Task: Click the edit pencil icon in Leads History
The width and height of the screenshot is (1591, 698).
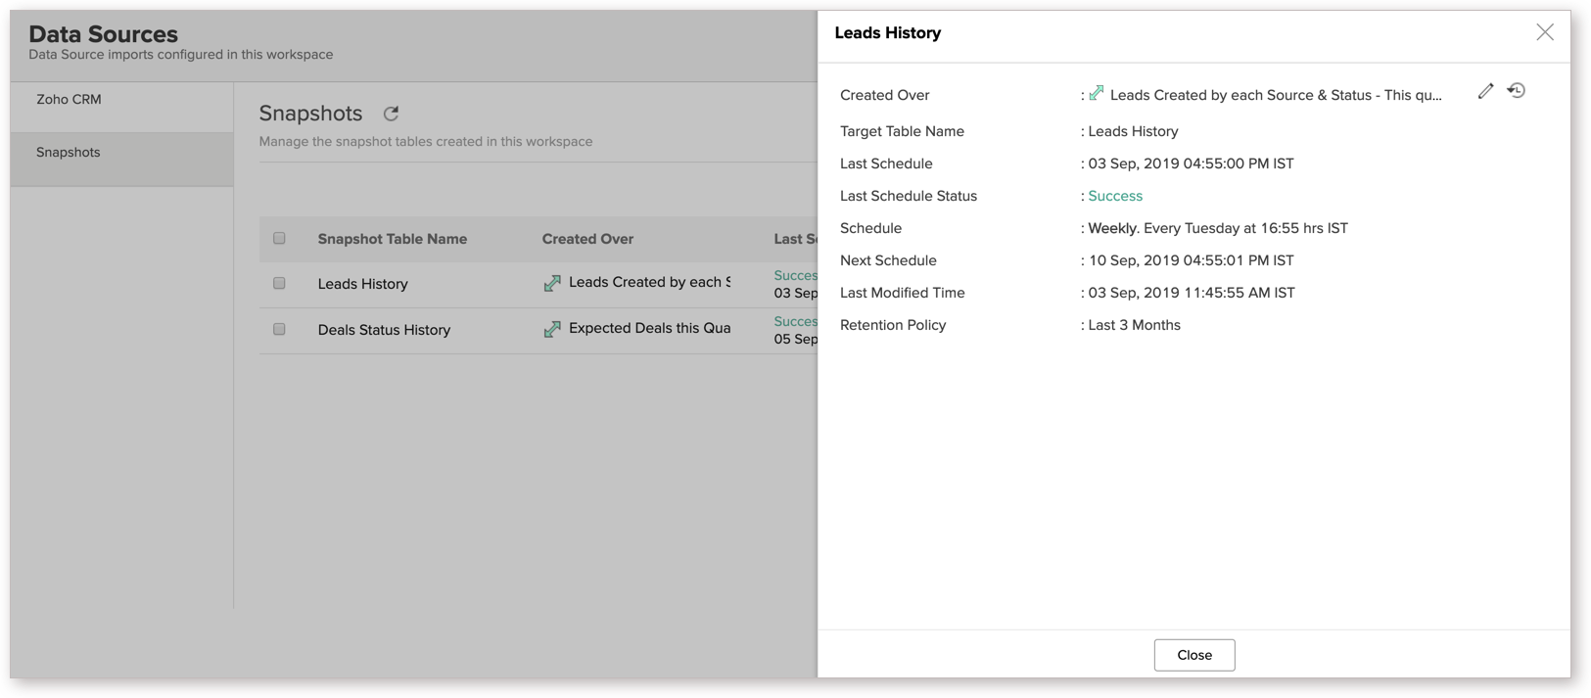Action: (x=1485, y=91)
